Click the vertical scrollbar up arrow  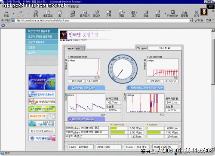[213, 30]
